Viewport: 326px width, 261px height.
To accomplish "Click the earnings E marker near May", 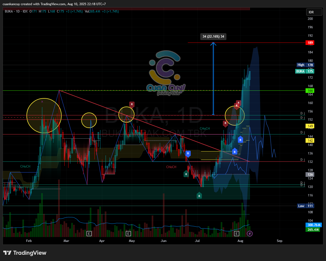I will coord(128,233).
